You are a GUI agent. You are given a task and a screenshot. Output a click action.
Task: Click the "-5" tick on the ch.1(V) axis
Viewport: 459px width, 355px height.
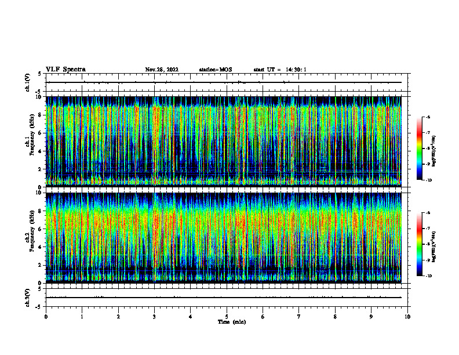39,92
